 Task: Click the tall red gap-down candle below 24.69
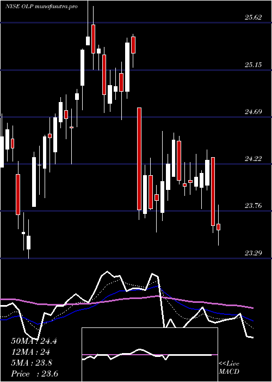tap(139, 159)
